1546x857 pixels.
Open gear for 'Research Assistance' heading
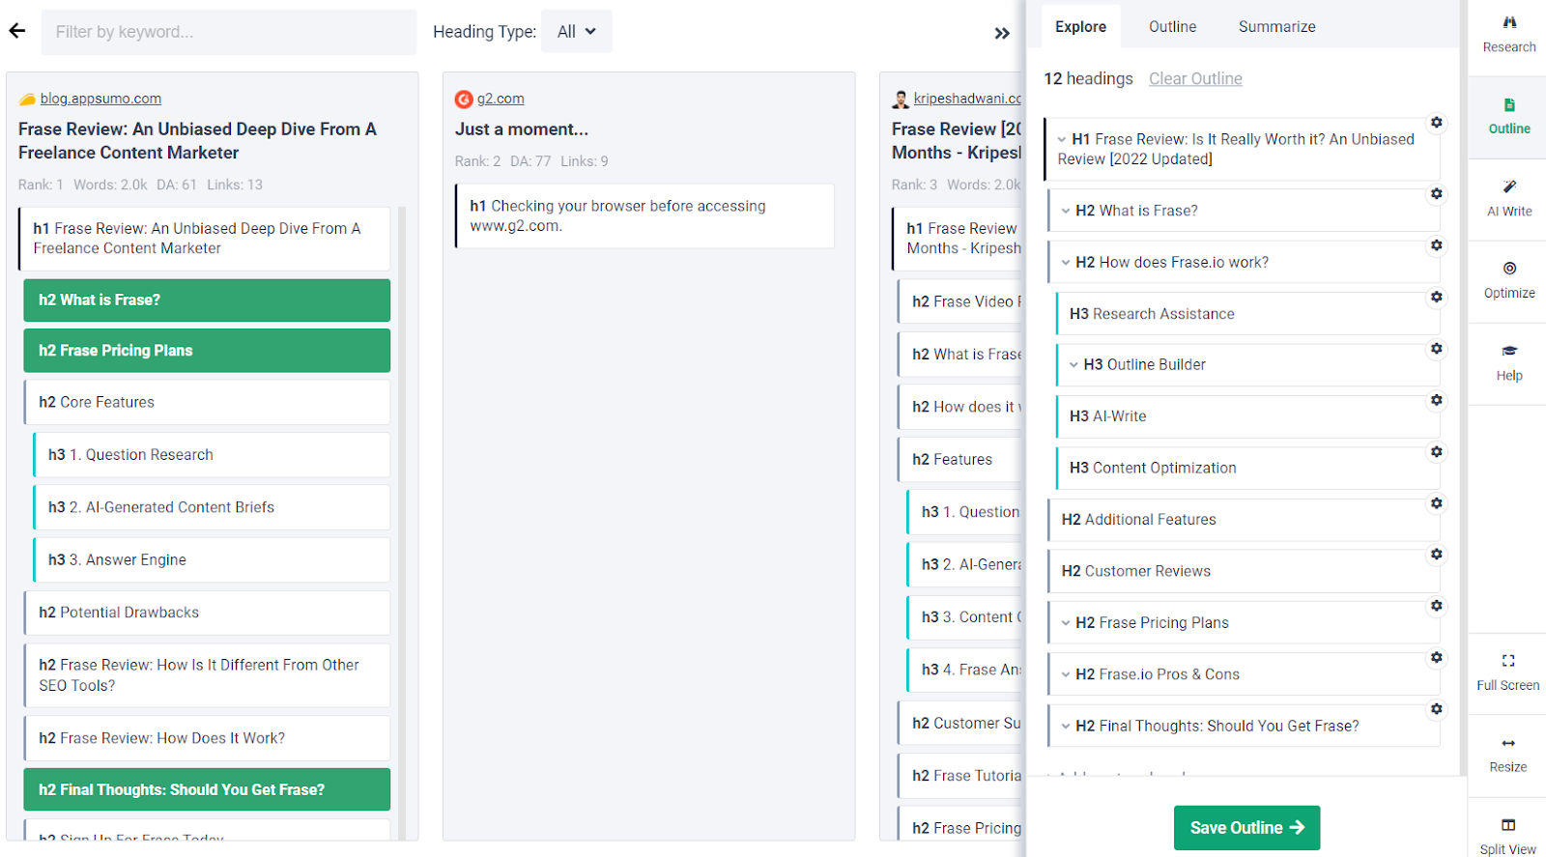1437,297
